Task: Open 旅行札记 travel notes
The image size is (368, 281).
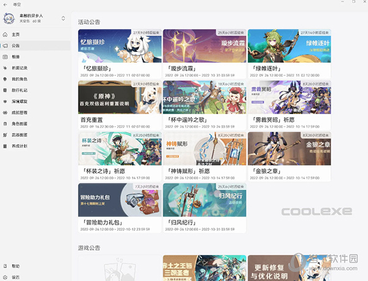Action: coord(35,90)
